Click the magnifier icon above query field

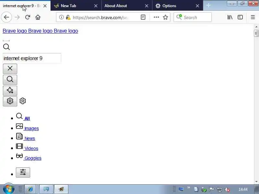tap(6, 47)
